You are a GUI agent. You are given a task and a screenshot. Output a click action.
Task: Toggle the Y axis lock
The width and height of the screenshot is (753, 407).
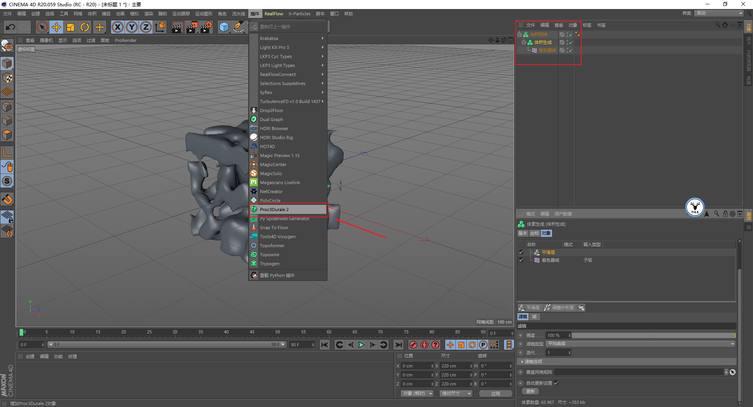(132, 27)
